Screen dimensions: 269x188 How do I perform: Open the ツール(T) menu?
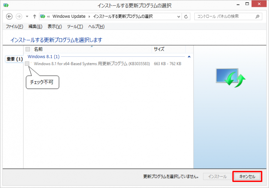(75, 26)
